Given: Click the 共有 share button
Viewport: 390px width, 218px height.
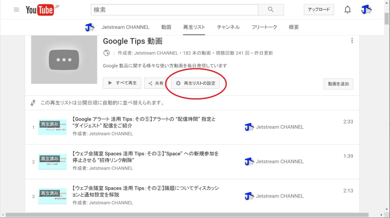Looking at the screenshot, I should point(156,83).
